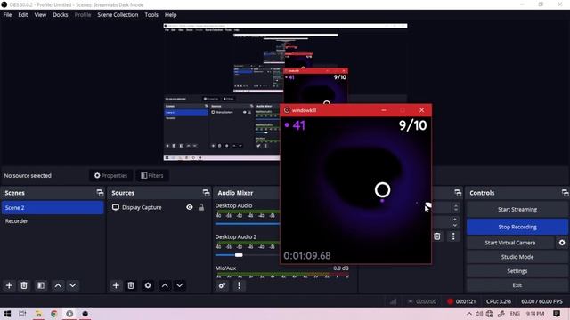Screen dimensions: 570x320
Task: Click Start Streaming button
Action: [517, 210]
